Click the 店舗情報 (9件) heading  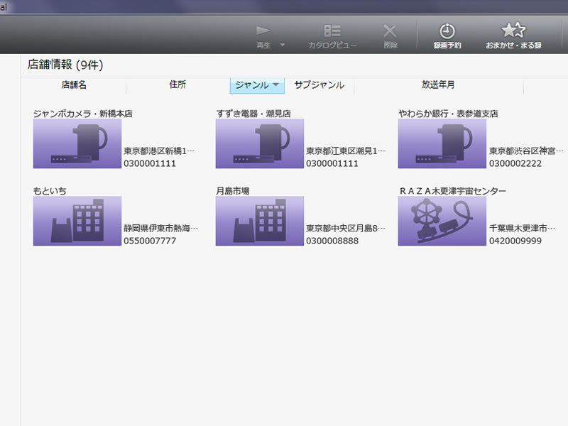[65, 65]
